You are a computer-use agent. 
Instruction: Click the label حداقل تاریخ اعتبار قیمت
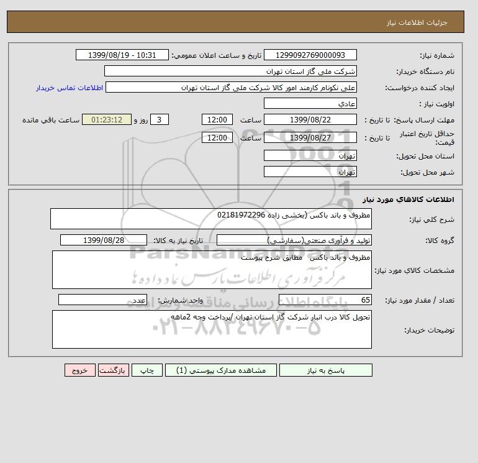(x=427, y=138)
